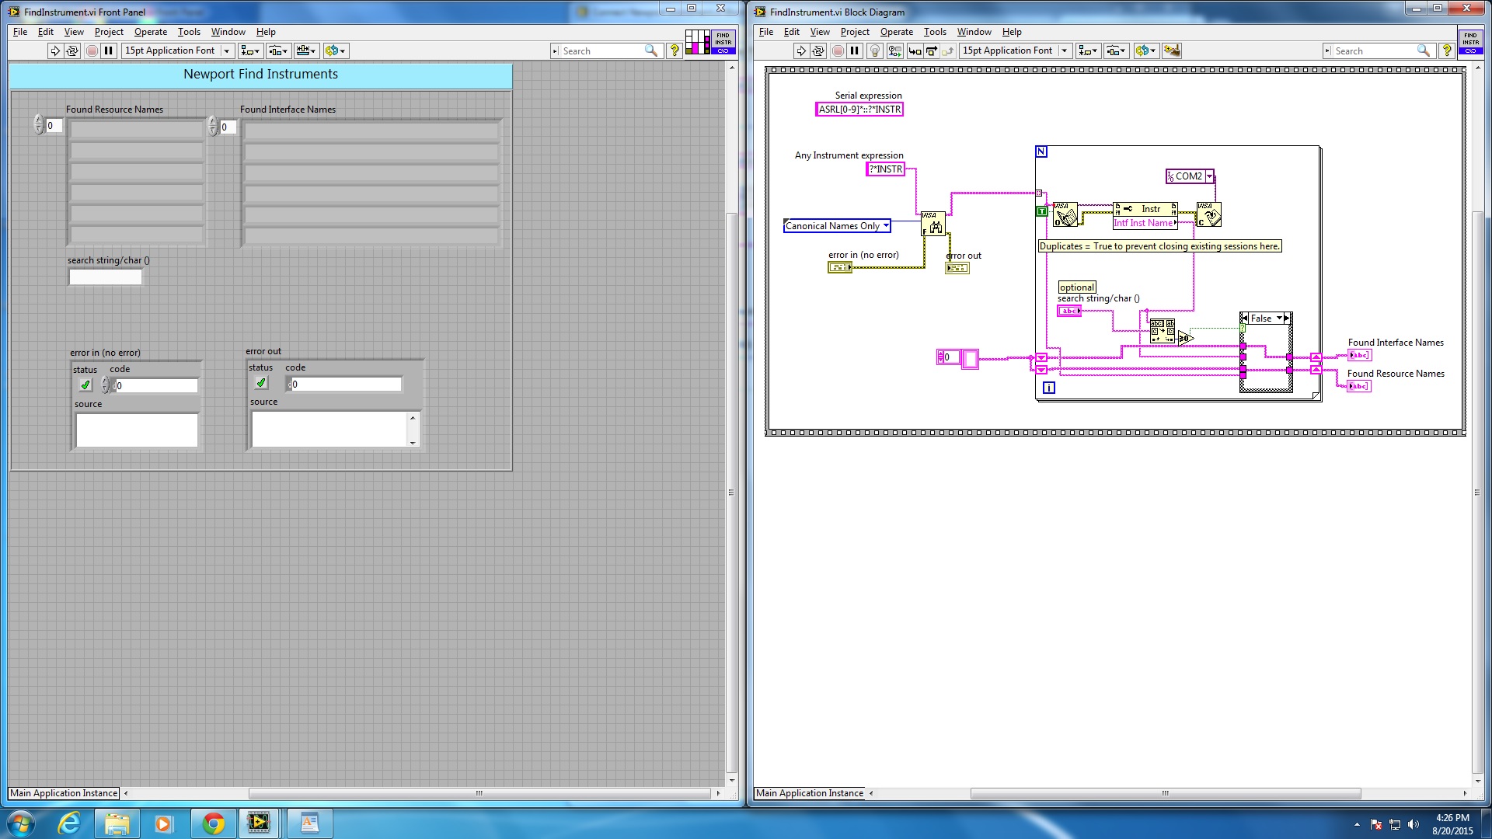Click Front Panel connector pane pattern icon

pos(697,42)
